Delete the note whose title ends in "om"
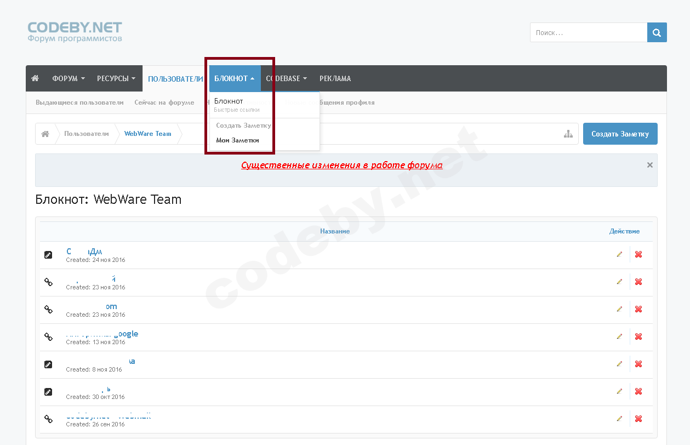 [638, 309]
